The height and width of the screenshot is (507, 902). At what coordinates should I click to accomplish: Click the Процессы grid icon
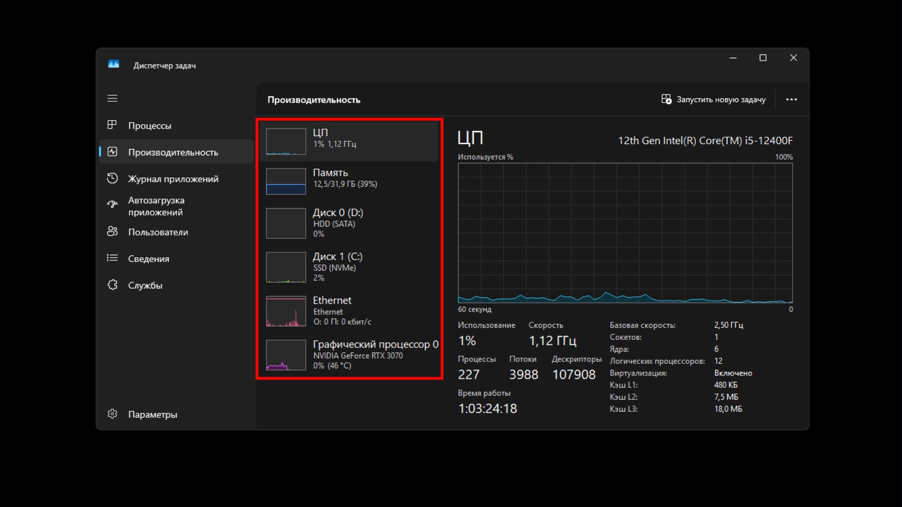(x=112, y=125)
